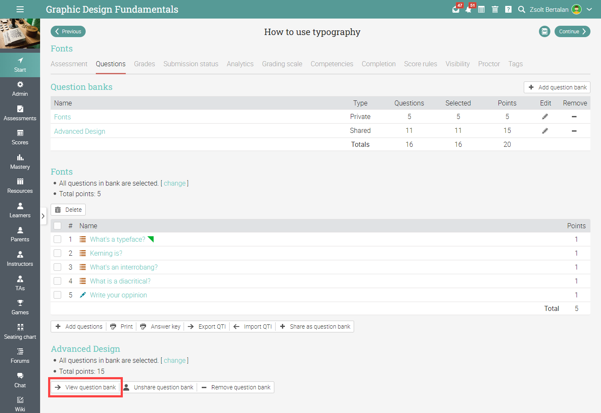
Task: Click the user avatar picture
Action: coord(577,9)
